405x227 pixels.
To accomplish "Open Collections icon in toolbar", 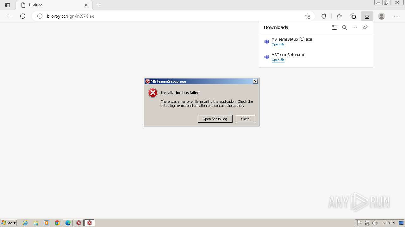I will click(x=353, y=16).
